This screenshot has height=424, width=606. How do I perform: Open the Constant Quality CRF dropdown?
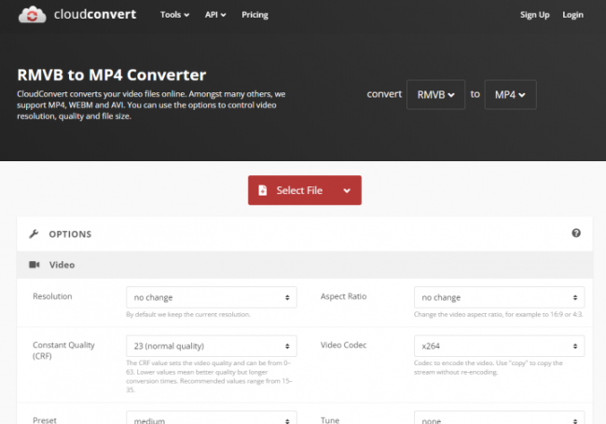(x=212, y=346)
